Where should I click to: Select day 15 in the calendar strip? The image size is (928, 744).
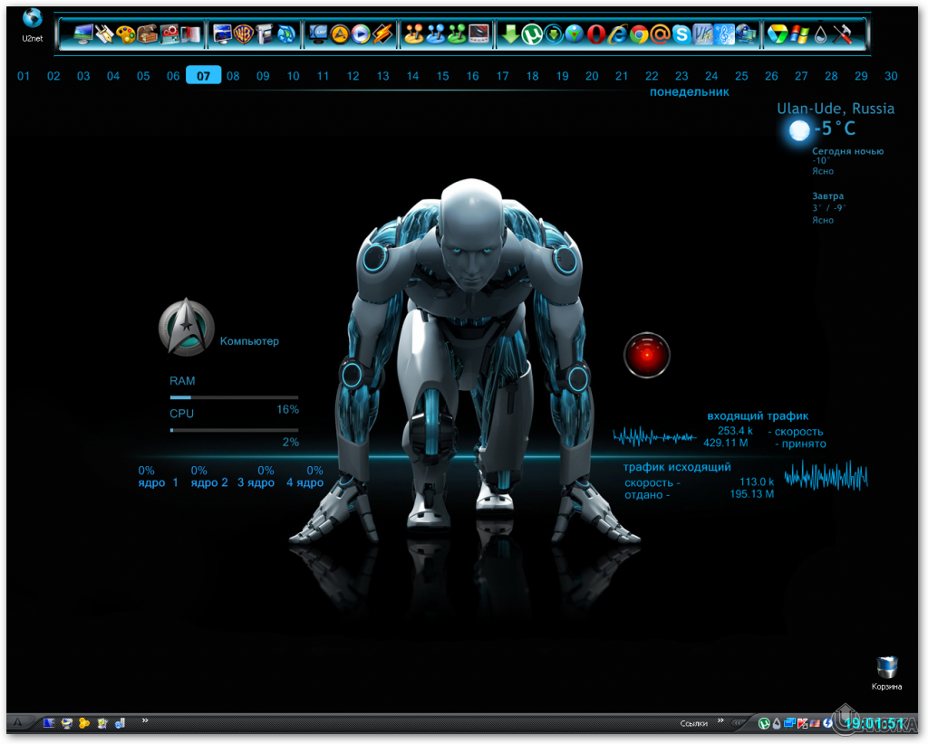click(442, 76)
